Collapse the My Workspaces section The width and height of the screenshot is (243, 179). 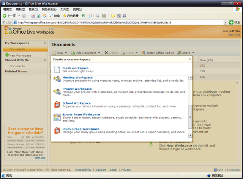coord(45,43)
